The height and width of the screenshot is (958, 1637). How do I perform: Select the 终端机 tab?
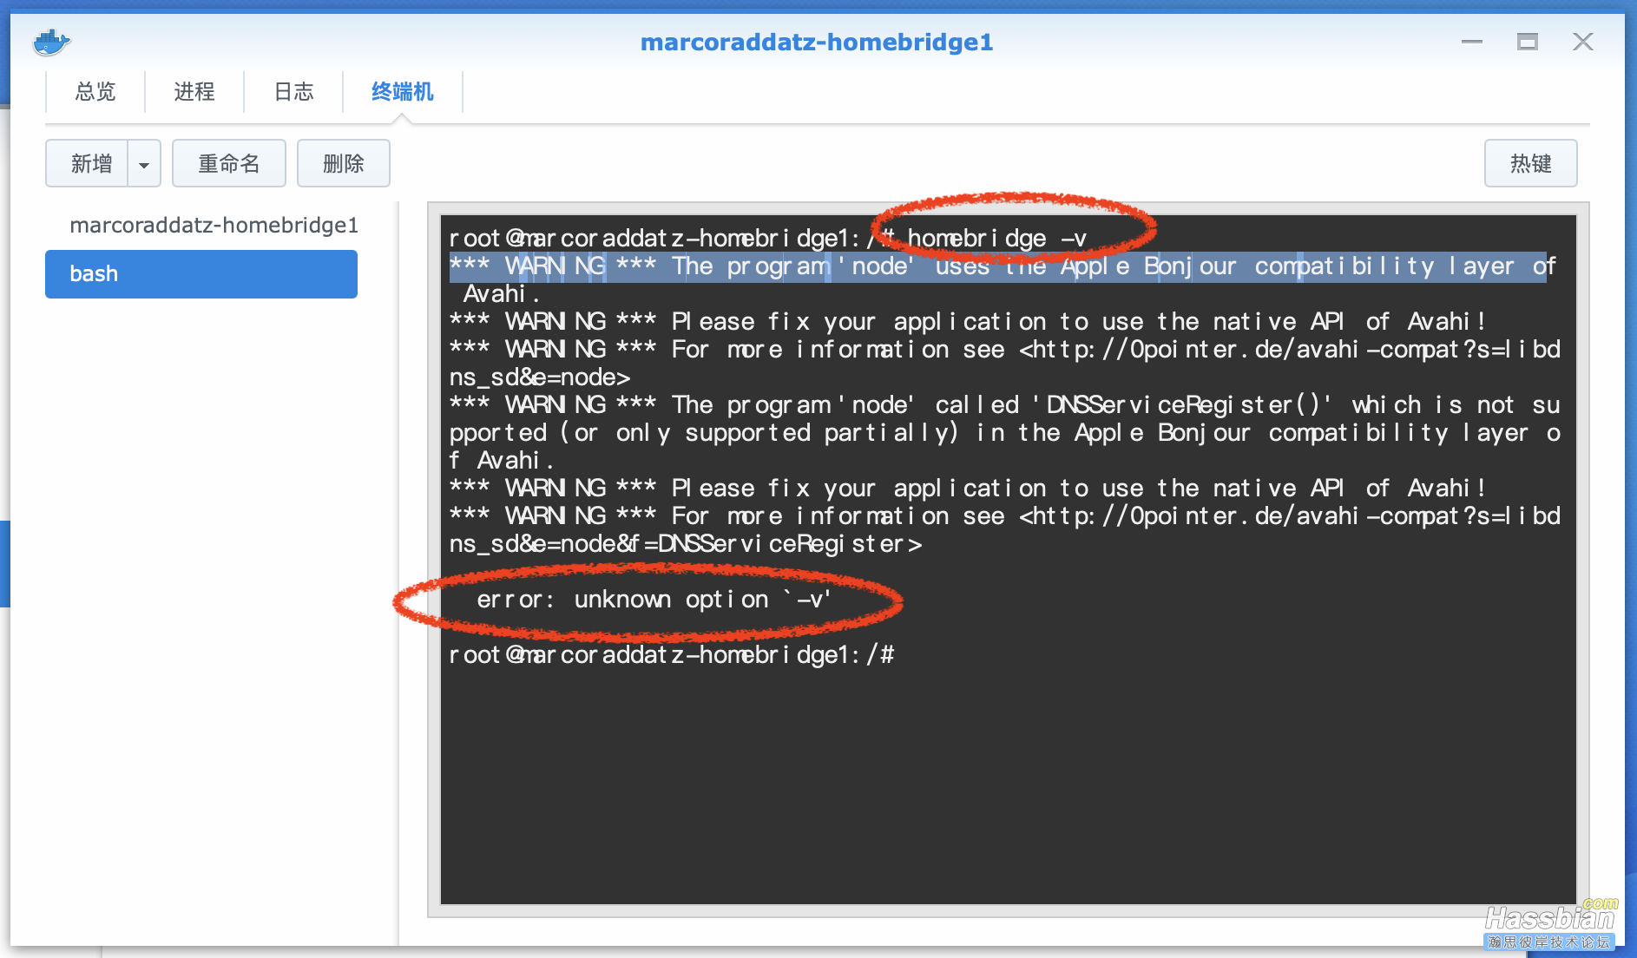(x=403, y=92)
